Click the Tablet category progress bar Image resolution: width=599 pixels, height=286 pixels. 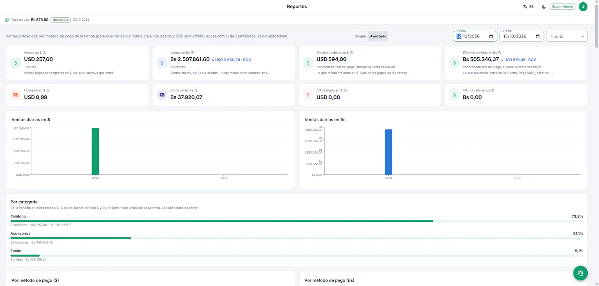pyautogui.click(x=297, y=256)
